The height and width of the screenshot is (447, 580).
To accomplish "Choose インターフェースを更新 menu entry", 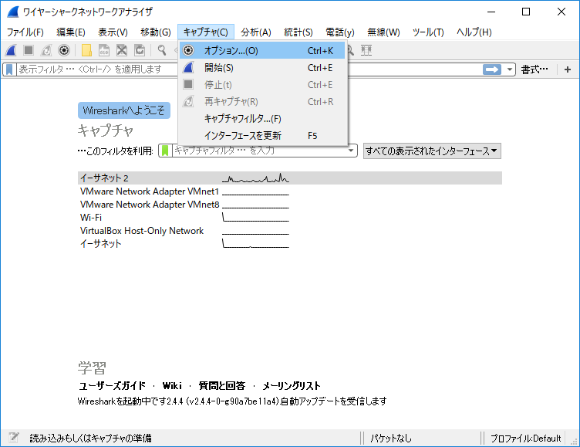I will tap(262, 136).
